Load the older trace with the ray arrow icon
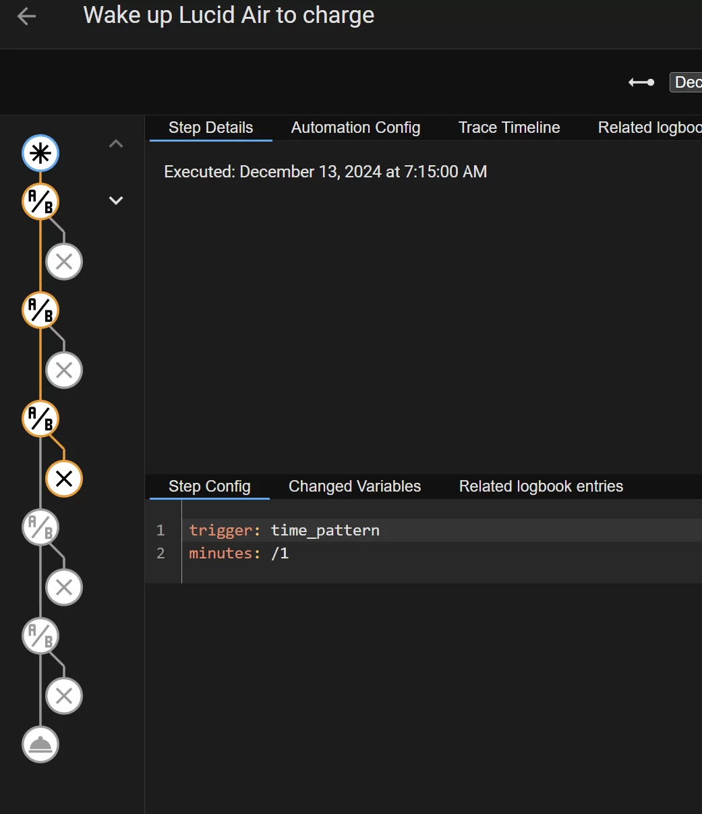 [641, 82]
